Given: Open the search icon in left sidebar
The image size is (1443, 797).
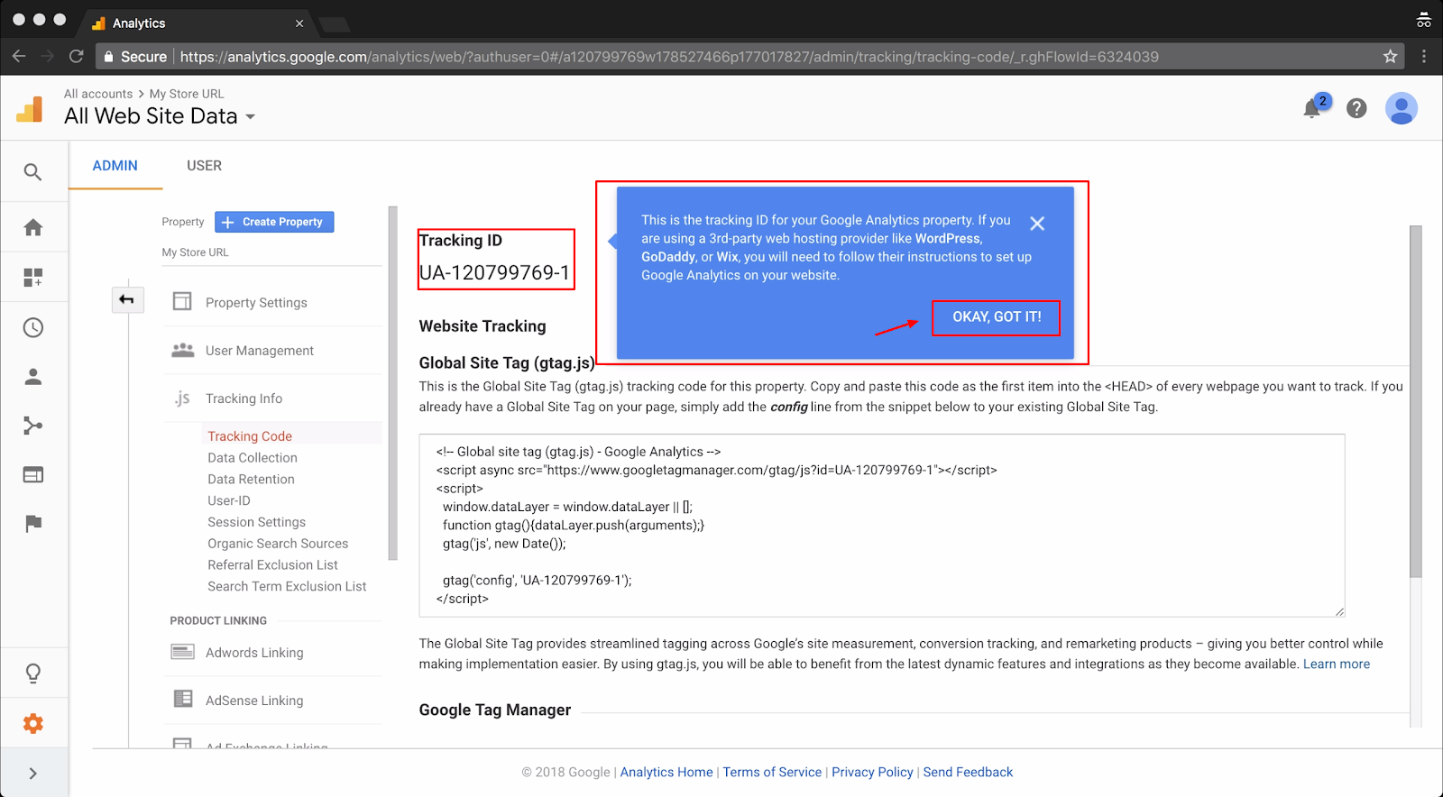Looking at the screenshot, I should click(33, 171).
